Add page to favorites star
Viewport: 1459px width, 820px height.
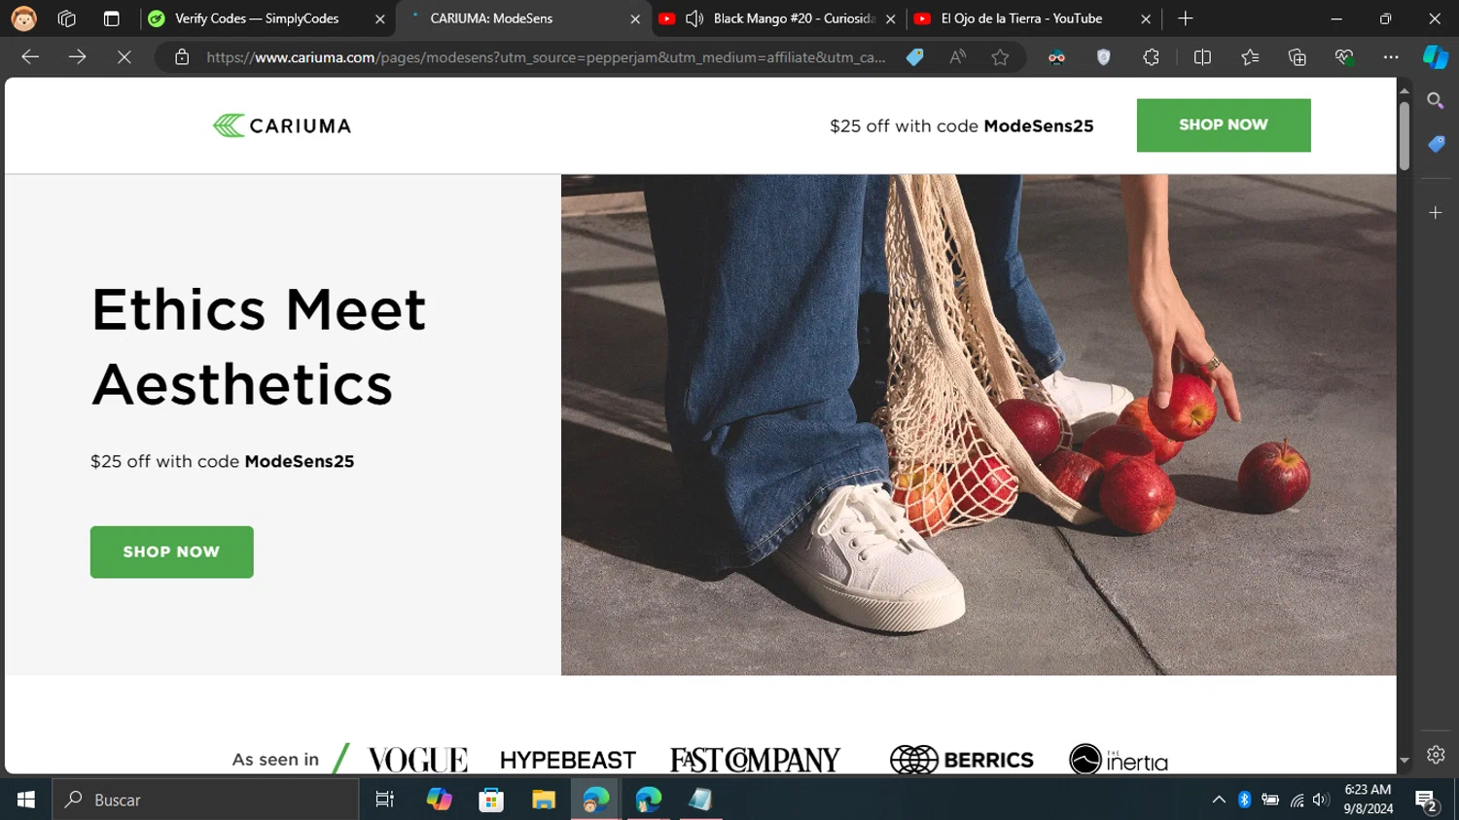[1000, 57]
